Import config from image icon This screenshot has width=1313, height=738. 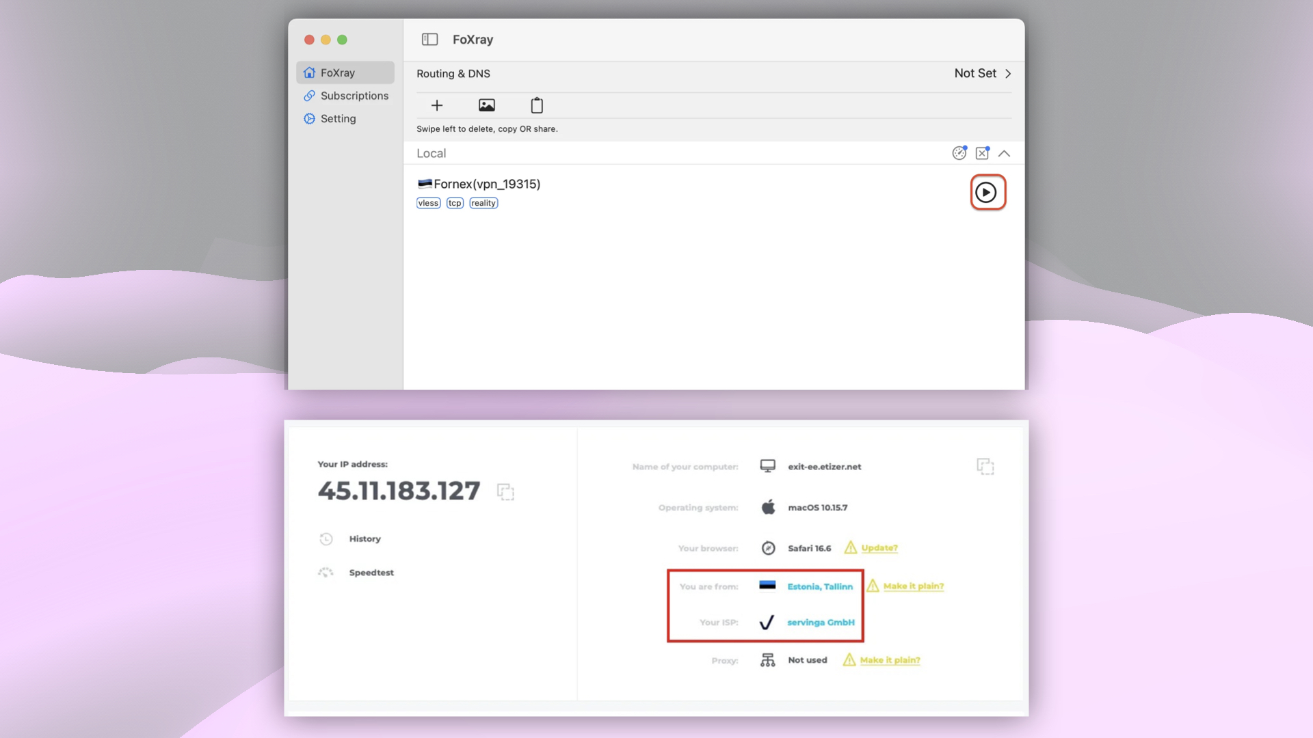(487, 105)
